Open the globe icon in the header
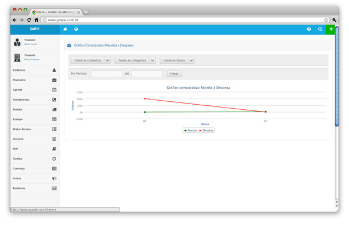 pyautogui.click(x=76, y=29)
